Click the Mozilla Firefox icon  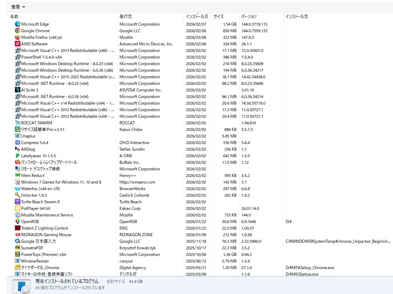click(18, 37)
